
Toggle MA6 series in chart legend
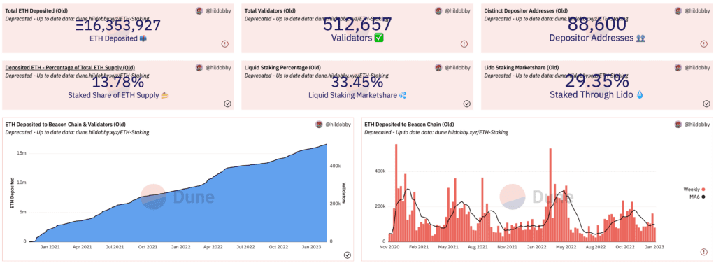click(698, 197)
